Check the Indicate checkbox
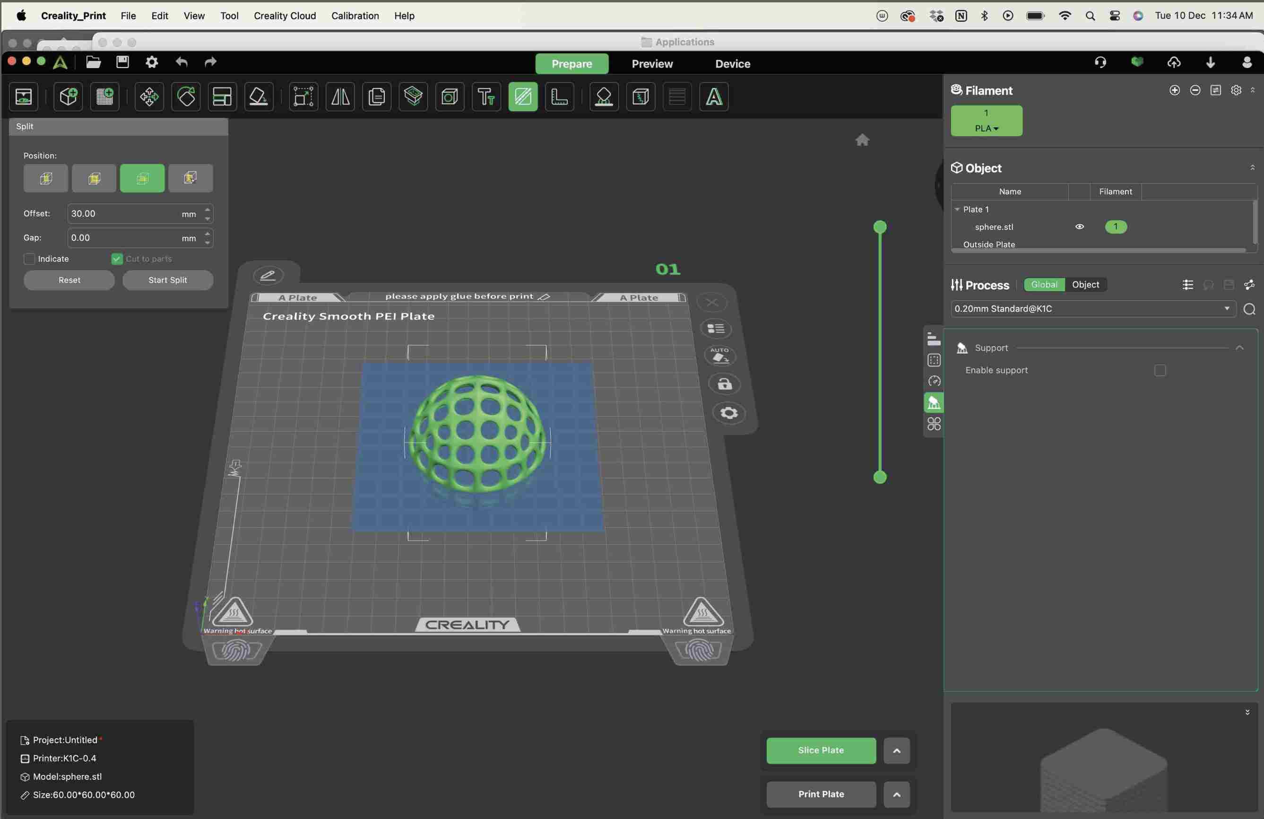The width and height of the screenshot is (1264, 819). pyautogui.click(x=30, y=259)
